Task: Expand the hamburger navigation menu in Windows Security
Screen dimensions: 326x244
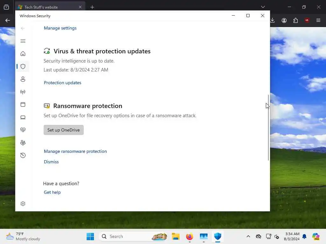Action: 23,41
